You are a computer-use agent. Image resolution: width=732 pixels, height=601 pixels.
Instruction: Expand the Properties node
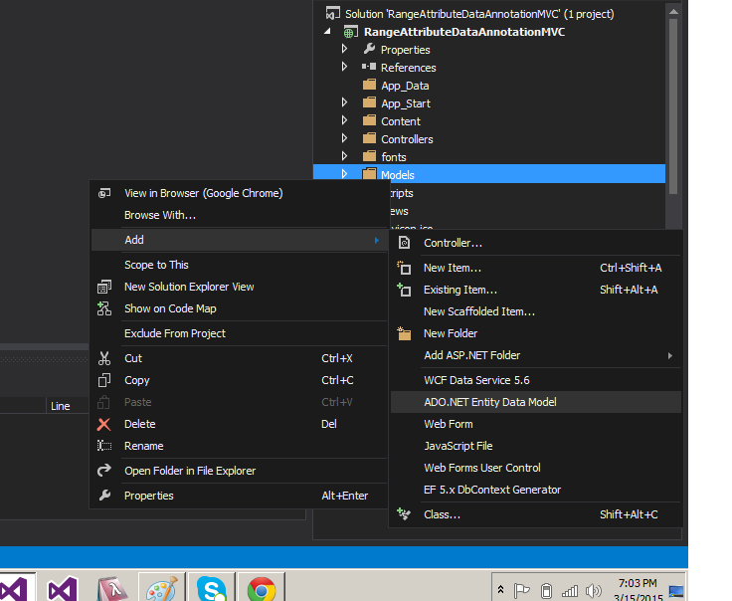tap(344, 49)
